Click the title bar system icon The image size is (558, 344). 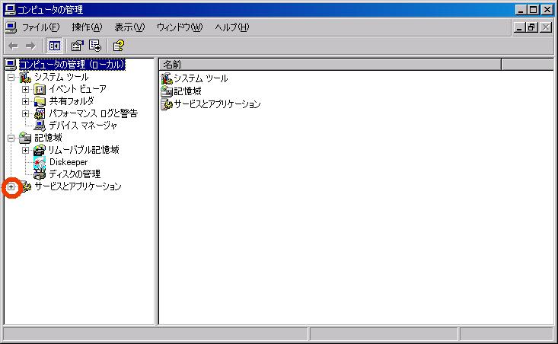click(x=10, y=10)
